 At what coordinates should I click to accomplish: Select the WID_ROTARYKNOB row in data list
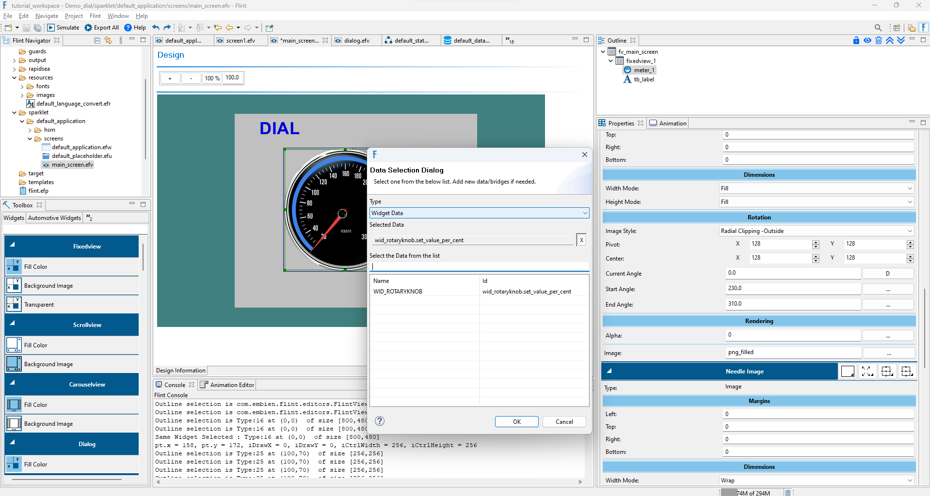tap(480, 292)
